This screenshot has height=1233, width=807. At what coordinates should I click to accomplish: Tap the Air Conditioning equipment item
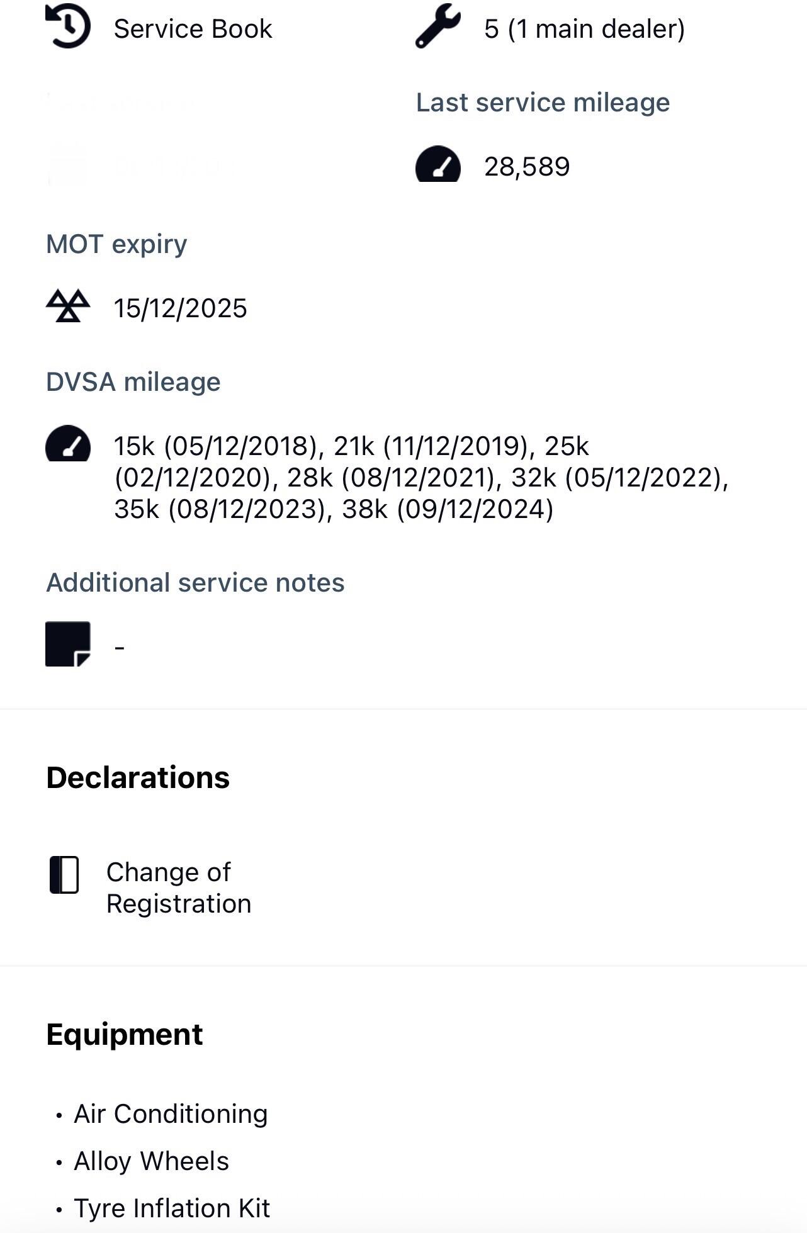pos(171,1114)
